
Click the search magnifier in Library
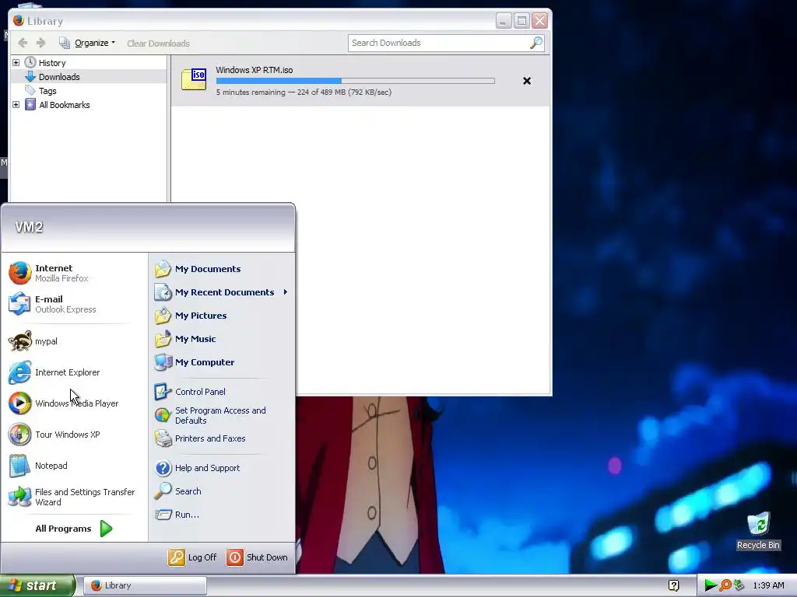535,43
